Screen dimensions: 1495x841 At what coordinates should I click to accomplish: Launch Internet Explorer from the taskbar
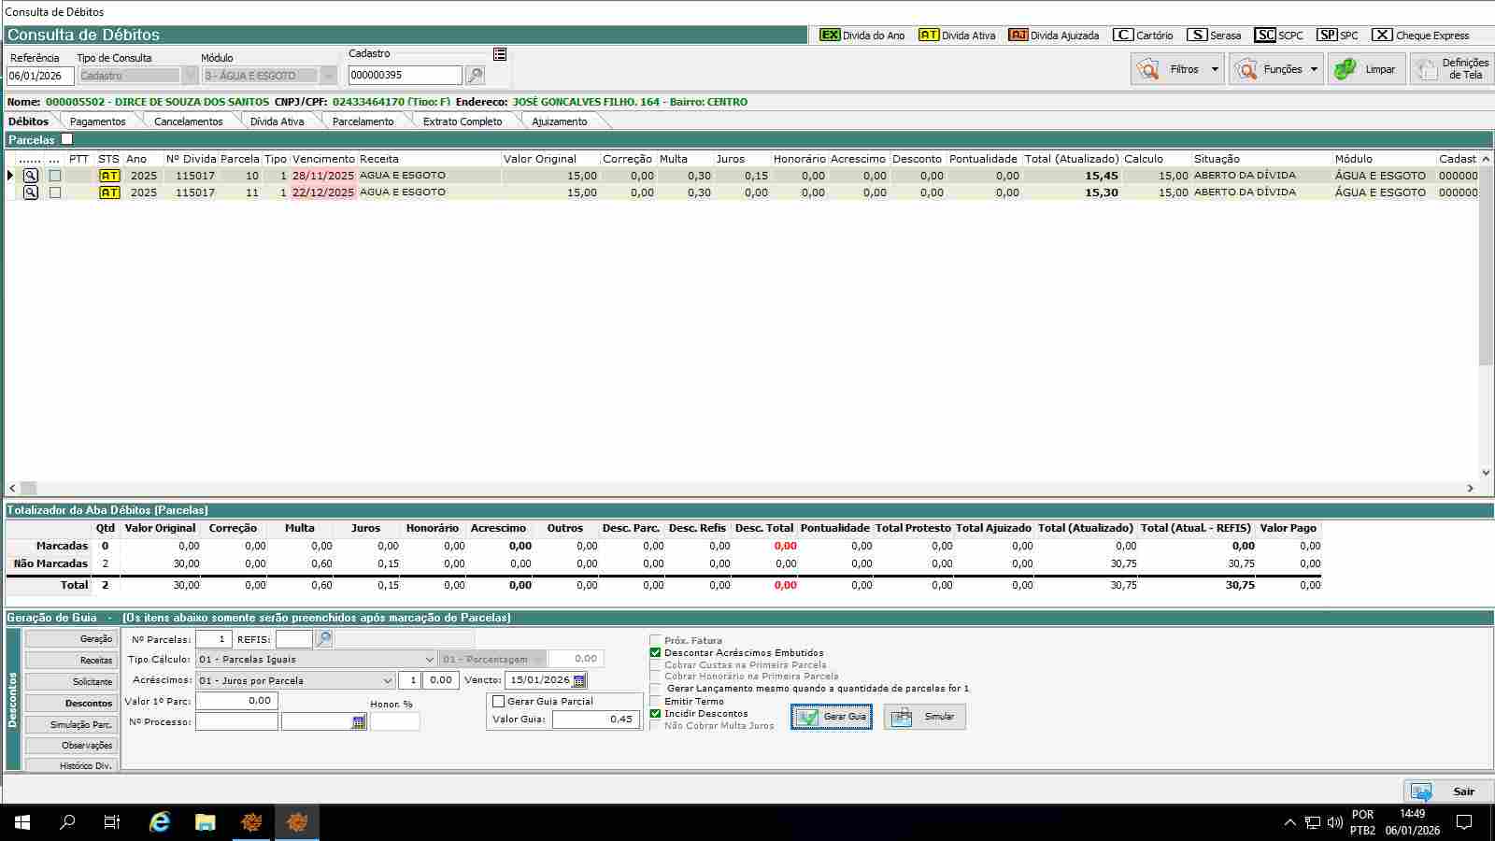160,822
